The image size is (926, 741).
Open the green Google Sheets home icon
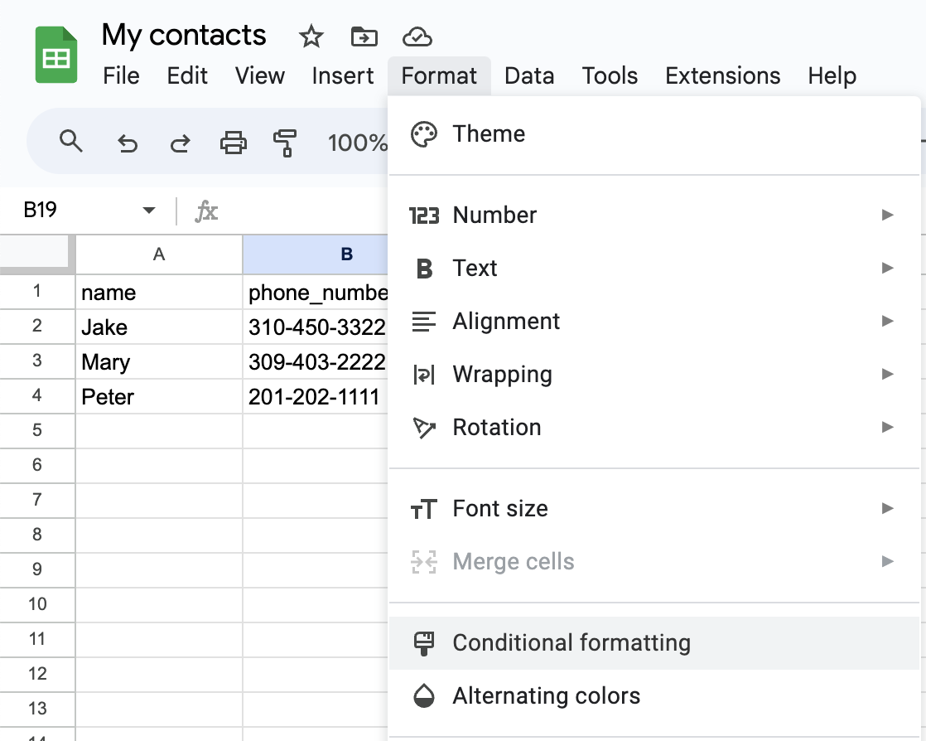53,53
